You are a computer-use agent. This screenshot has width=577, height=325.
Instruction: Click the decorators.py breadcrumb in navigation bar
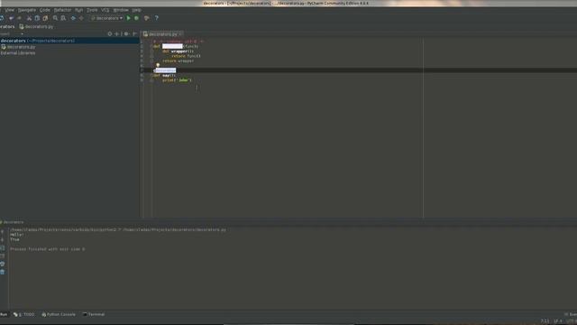36,26
